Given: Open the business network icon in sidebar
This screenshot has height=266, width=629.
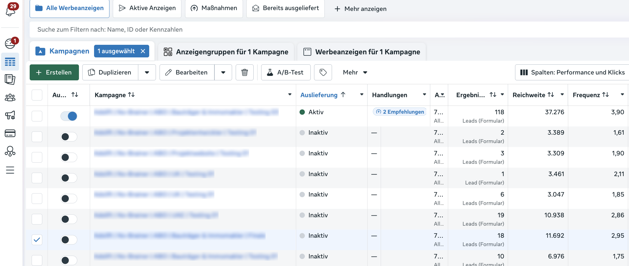Looking at the screenshot, I should pos(10,151).
